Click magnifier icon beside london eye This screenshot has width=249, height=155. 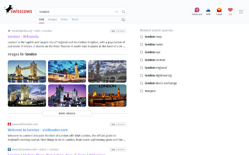coord(142,52)
